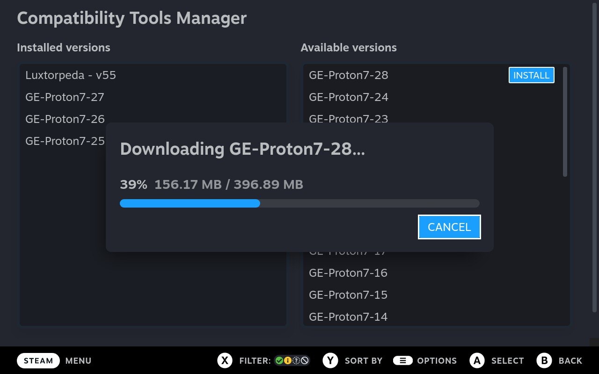Open the STEAM menu button
599x374 pixels.
pyautogui.click(x=38, y=361)
